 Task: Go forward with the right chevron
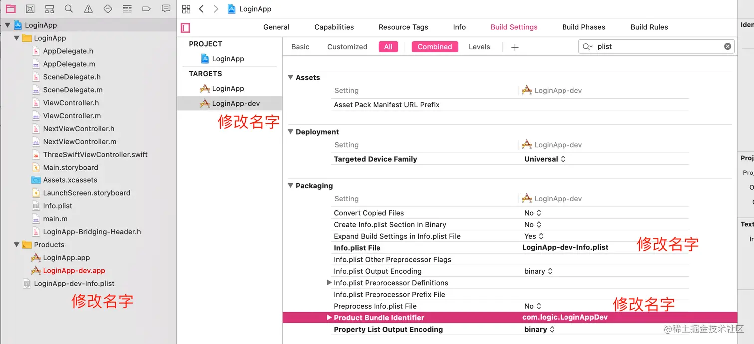216,9
